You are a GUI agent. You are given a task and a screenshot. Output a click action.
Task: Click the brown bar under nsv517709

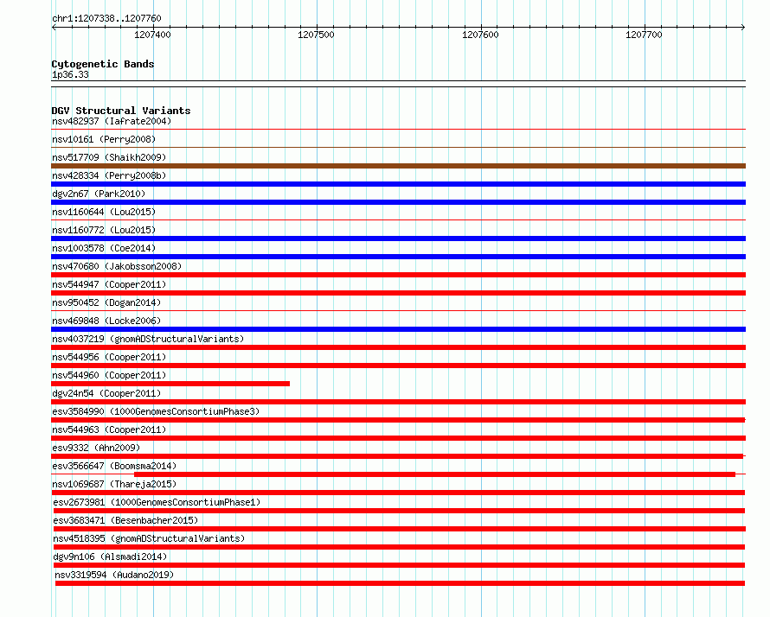(398, 166)
